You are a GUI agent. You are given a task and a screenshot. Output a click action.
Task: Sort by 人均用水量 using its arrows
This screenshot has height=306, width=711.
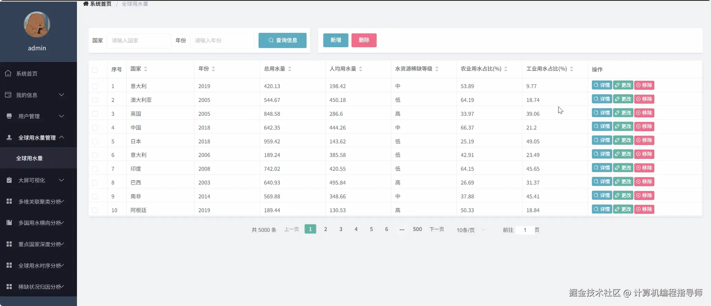point(361,69)
